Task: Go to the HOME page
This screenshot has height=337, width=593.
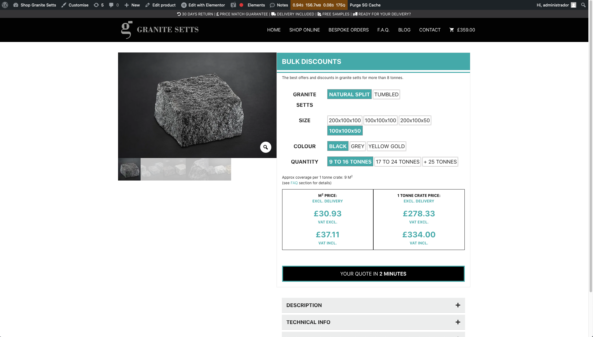Action: [x=274, y=30]
